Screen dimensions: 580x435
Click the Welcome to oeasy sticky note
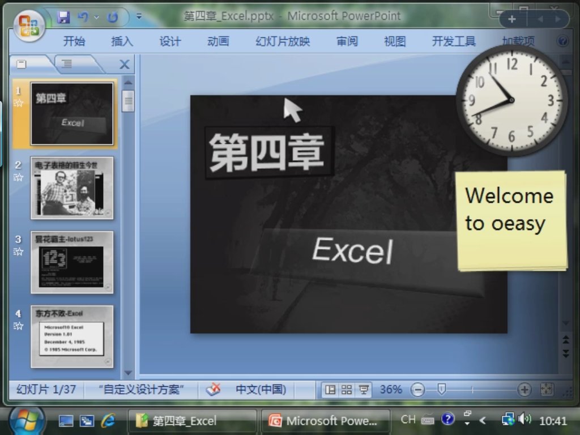point(511,220)
